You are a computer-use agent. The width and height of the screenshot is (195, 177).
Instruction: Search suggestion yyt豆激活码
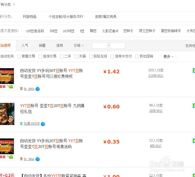[x=35, y=31]
